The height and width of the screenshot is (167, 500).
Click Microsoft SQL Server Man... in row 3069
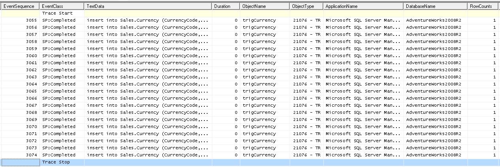click(x=364, y=120)
